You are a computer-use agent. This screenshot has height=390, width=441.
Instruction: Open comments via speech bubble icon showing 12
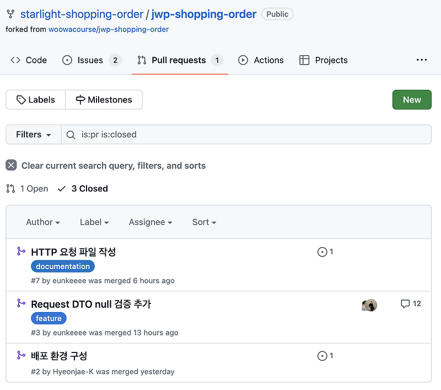point(406,304)
